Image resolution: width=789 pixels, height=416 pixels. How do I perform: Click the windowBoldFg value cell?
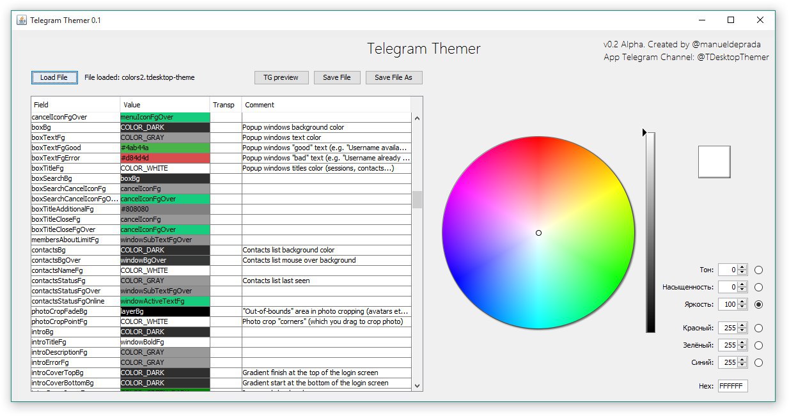[165, 342]
